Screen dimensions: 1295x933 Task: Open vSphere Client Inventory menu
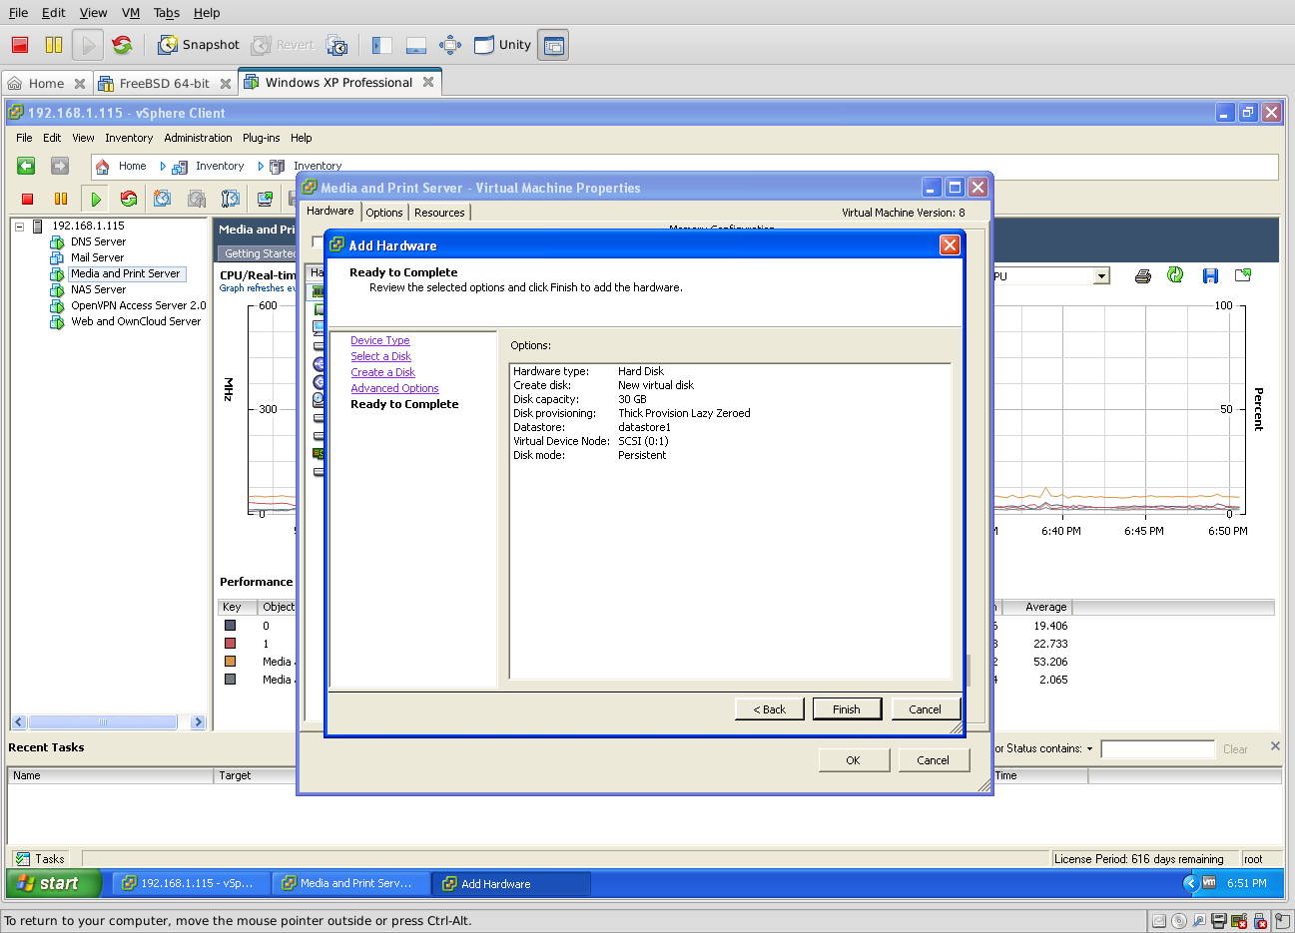pos(129,138)
